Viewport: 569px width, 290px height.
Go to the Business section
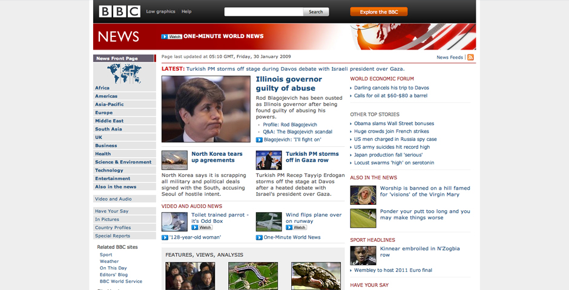[x=125, y=146]
